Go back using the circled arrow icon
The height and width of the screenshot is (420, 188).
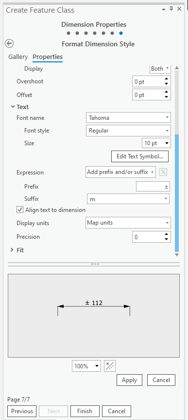tap(9, 43)
